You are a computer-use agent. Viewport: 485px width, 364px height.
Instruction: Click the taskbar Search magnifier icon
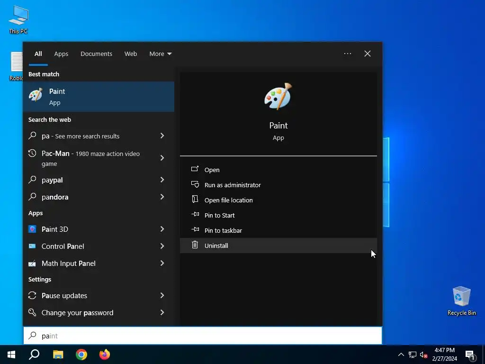pos(34,355)
